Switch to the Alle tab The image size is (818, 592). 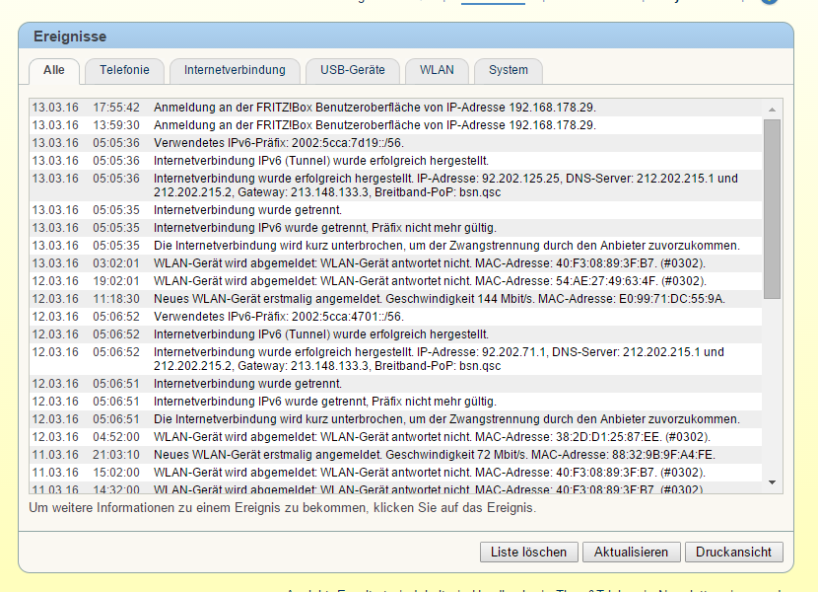[54, 71]
